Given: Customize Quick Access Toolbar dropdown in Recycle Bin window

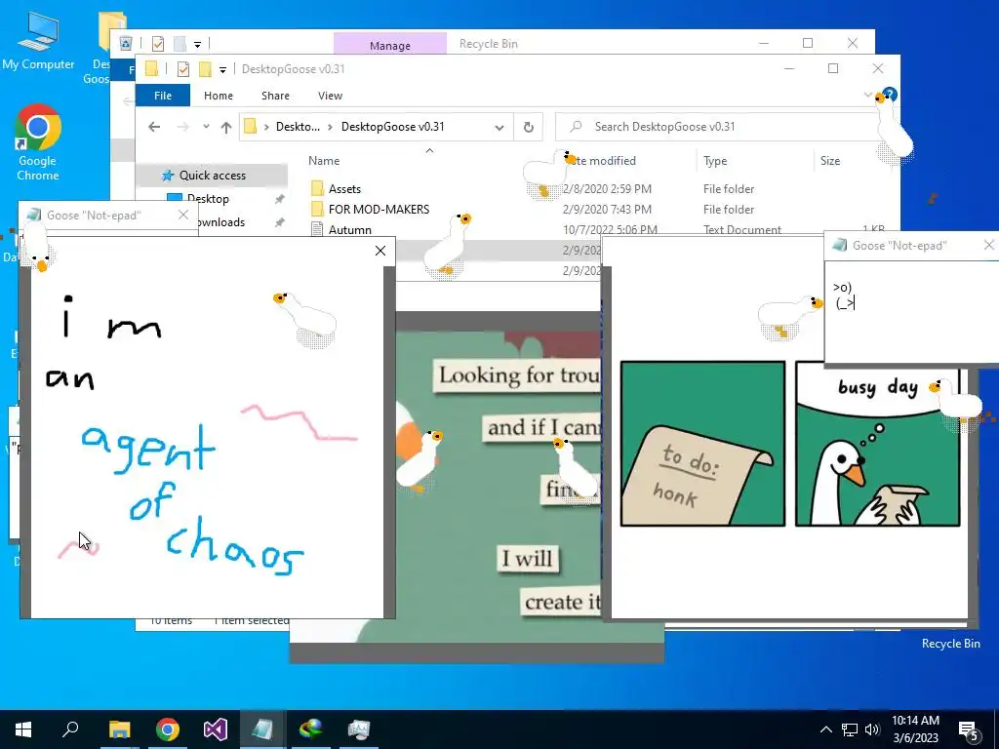Looking at the screenshot, I should 197,44.
